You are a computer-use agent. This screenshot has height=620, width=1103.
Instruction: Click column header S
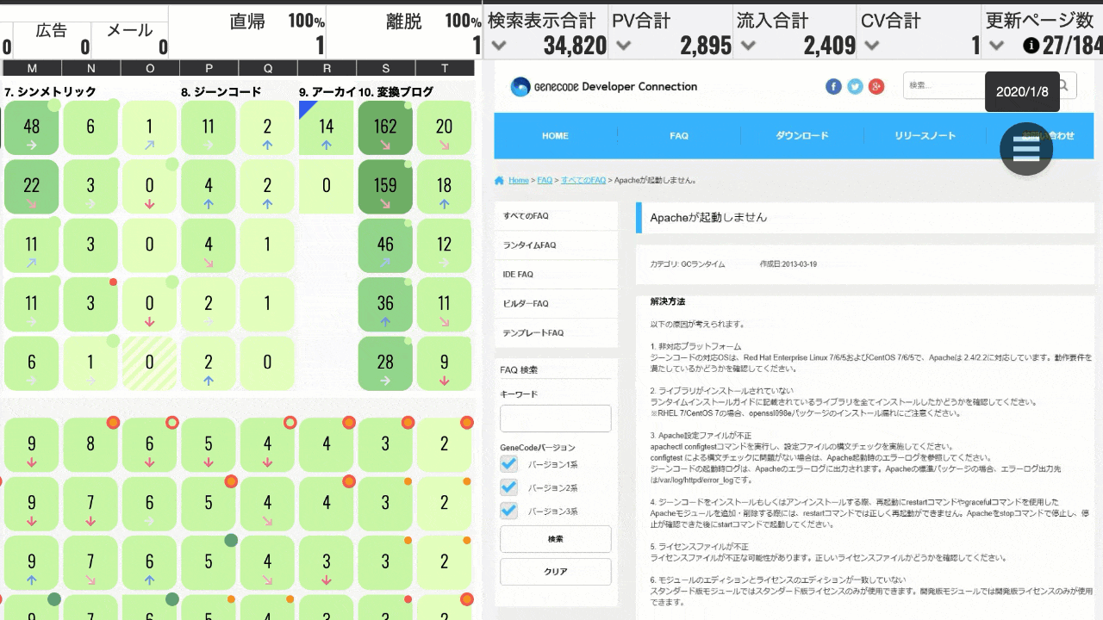385,68
